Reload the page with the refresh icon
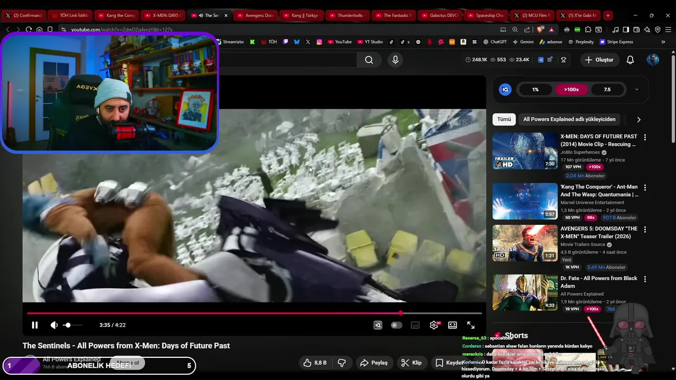 (29, 30)
